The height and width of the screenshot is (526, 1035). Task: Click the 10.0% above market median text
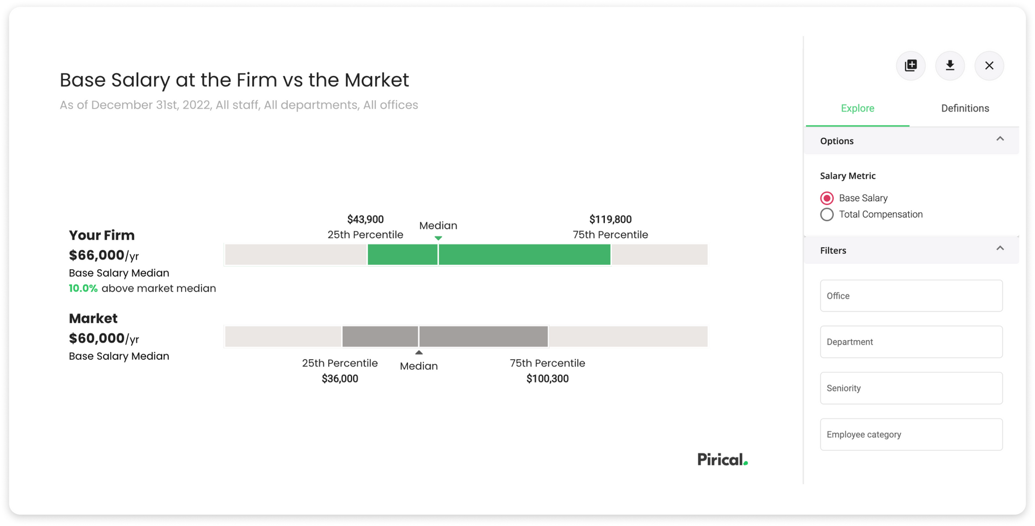pyautogui.click(x=142, y=289)
